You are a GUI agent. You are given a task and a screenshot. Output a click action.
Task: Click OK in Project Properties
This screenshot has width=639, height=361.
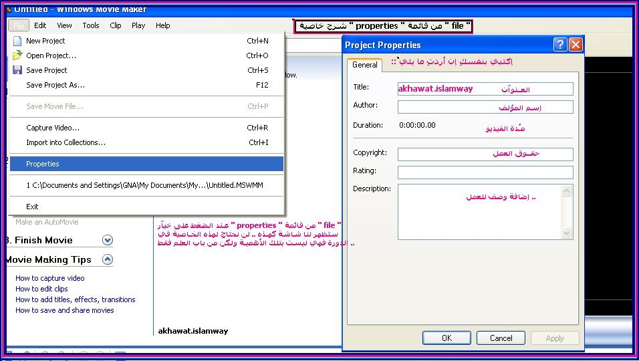coord(446,338)
